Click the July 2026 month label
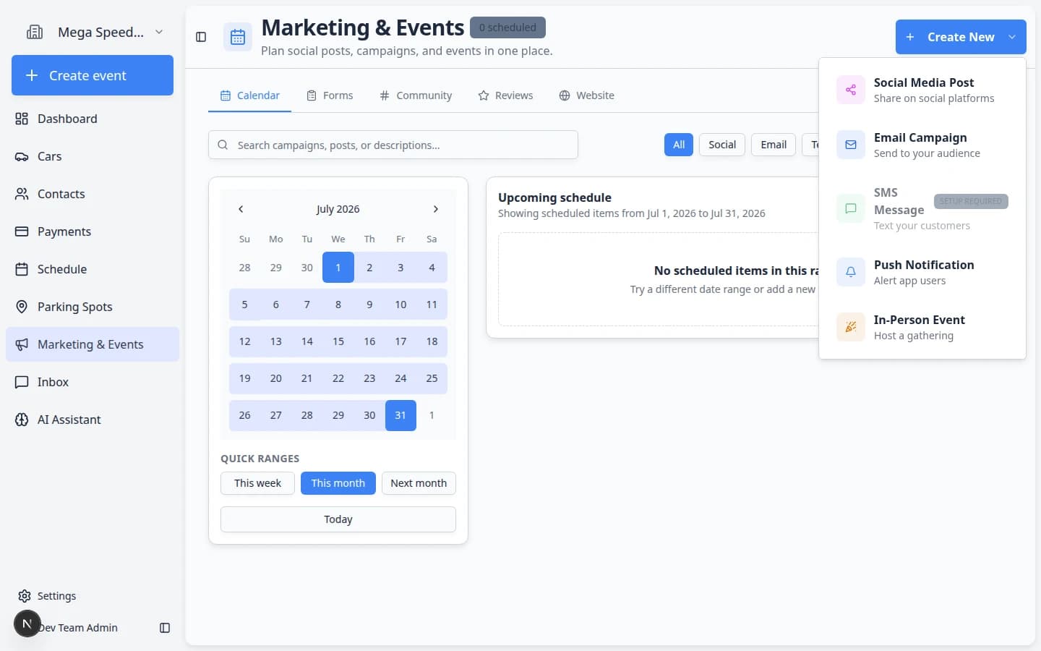This screenshot has height=651, width=1041. (338, 209)
